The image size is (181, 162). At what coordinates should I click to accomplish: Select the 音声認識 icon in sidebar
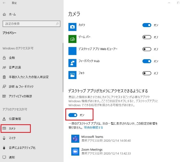click(4, 67)
